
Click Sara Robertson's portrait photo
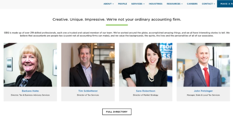pos(146,65)
